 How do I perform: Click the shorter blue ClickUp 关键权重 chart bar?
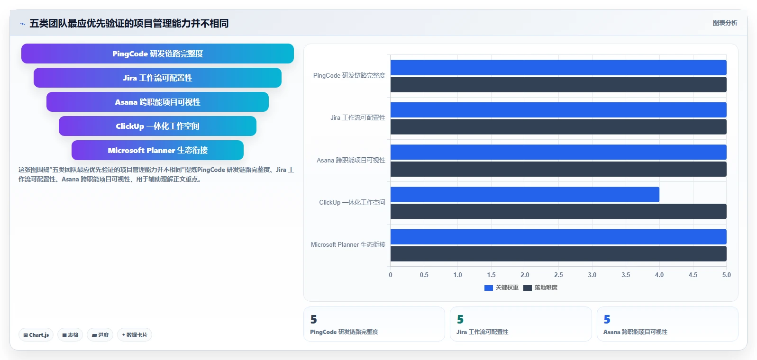point(525,194)
